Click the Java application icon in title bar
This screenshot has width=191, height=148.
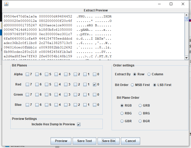point(6,4)
